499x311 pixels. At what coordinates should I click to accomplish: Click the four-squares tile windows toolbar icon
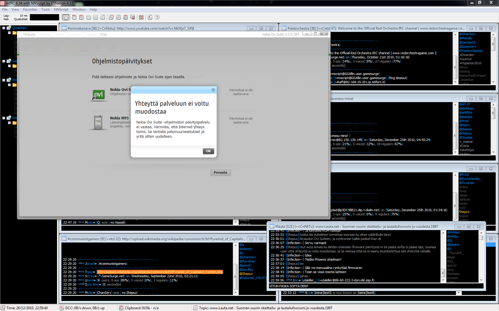click(x=141, y=17)
